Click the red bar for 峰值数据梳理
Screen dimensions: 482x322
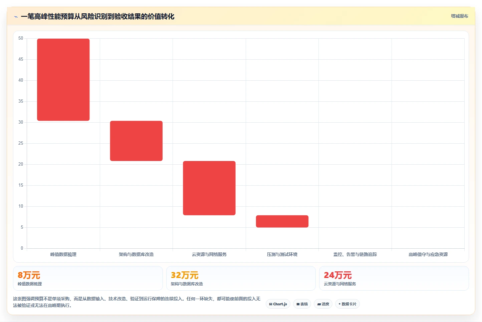coord(63,80)
